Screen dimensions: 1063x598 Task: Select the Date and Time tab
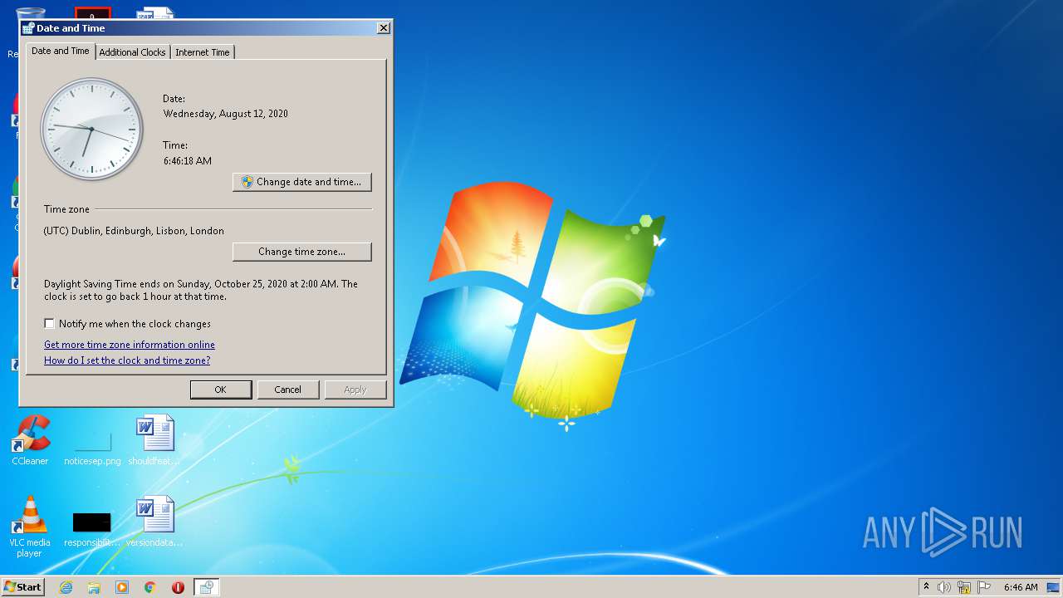(x=60, y=51)
